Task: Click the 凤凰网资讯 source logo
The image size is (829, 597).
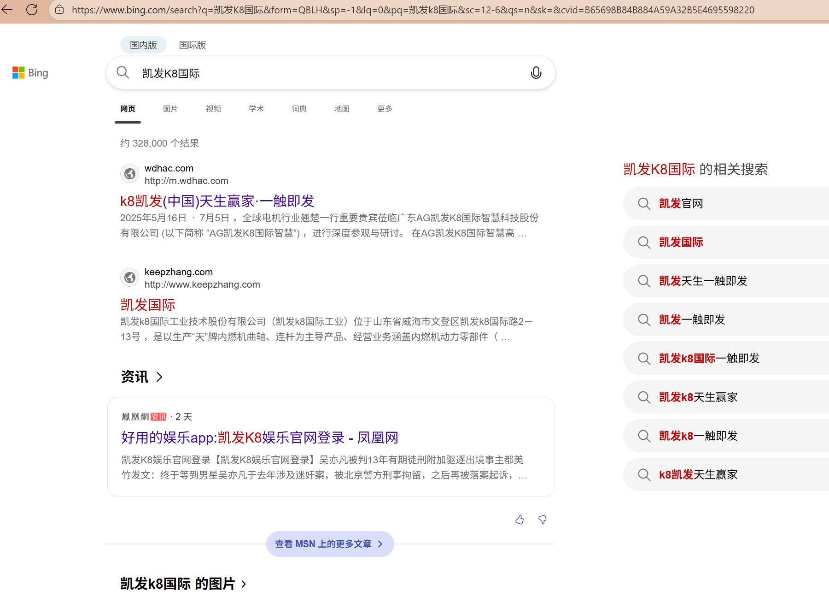Action: [x=144, y=417]
